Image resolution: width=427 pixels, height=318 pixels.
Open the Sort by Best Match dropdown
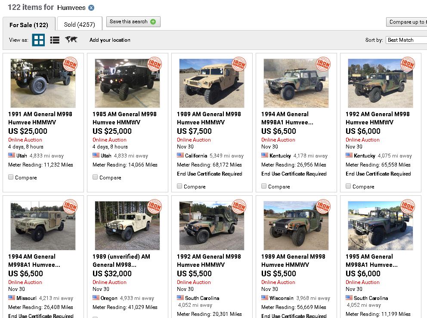[x=406, y=40]
